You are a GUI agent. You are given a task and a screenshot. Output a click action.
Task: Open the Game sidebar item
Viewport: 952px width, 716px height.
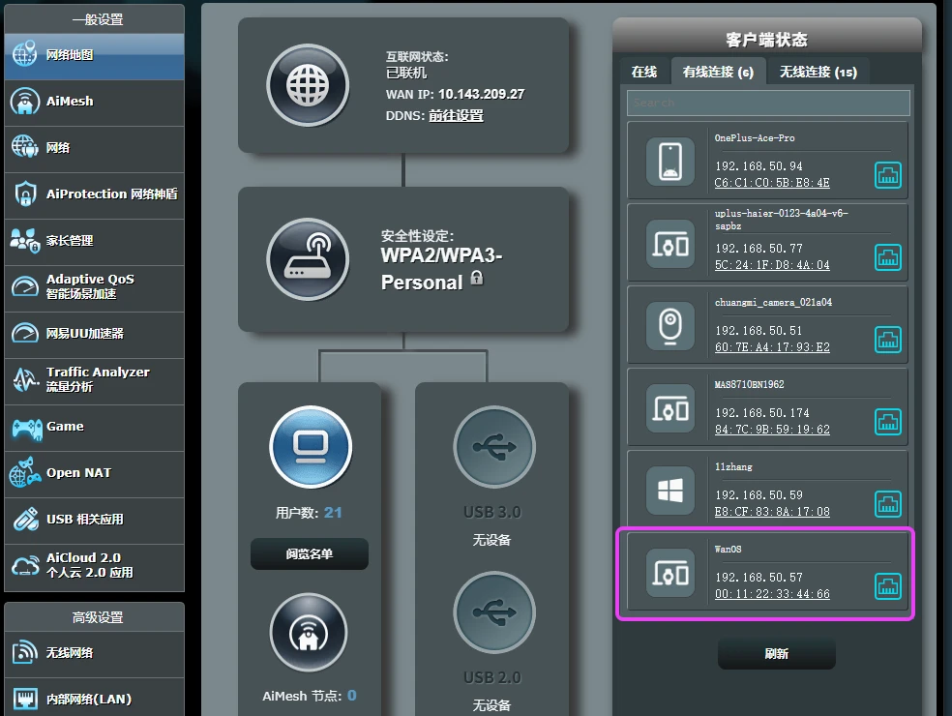click(94, 428)
